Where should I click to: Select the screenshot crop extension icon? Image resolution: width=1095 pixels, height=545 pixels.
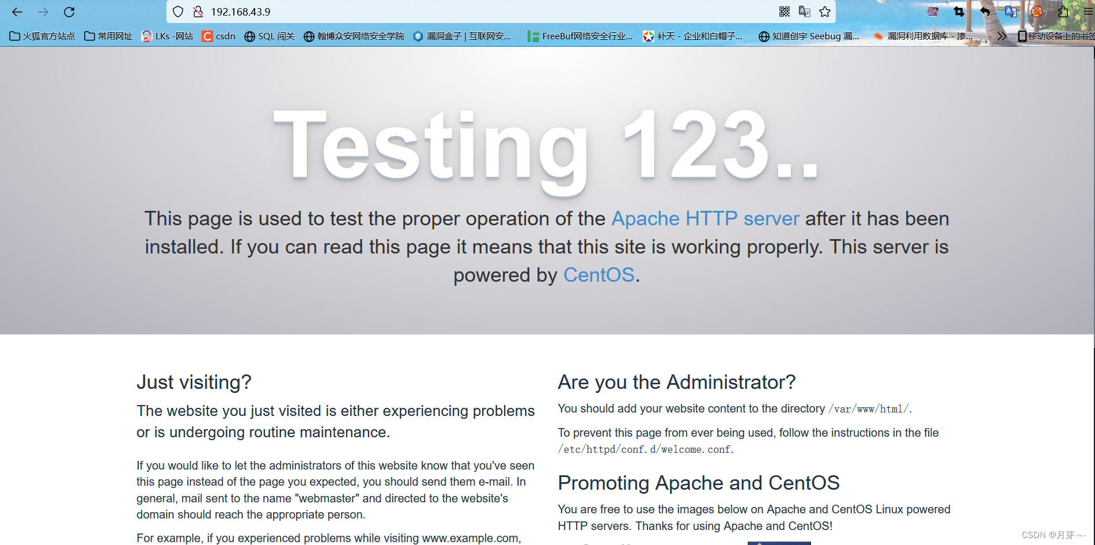click(958, 12)
